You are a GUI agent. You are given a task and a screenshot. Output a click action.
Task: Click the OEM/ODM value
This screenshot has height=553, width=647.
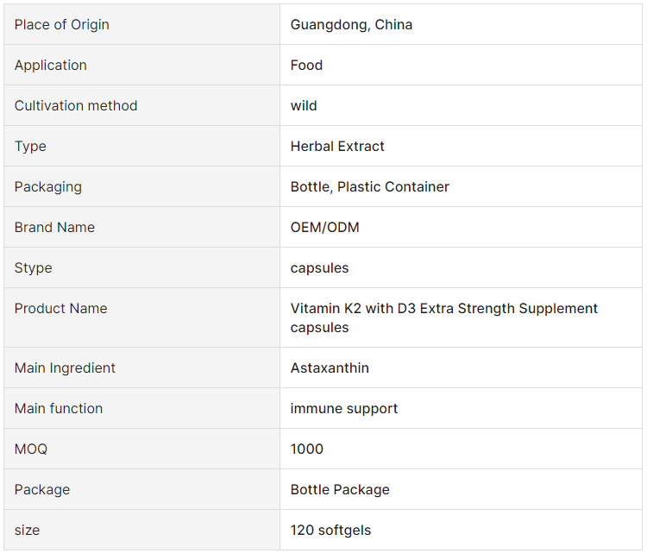click(x=324, y=228)
